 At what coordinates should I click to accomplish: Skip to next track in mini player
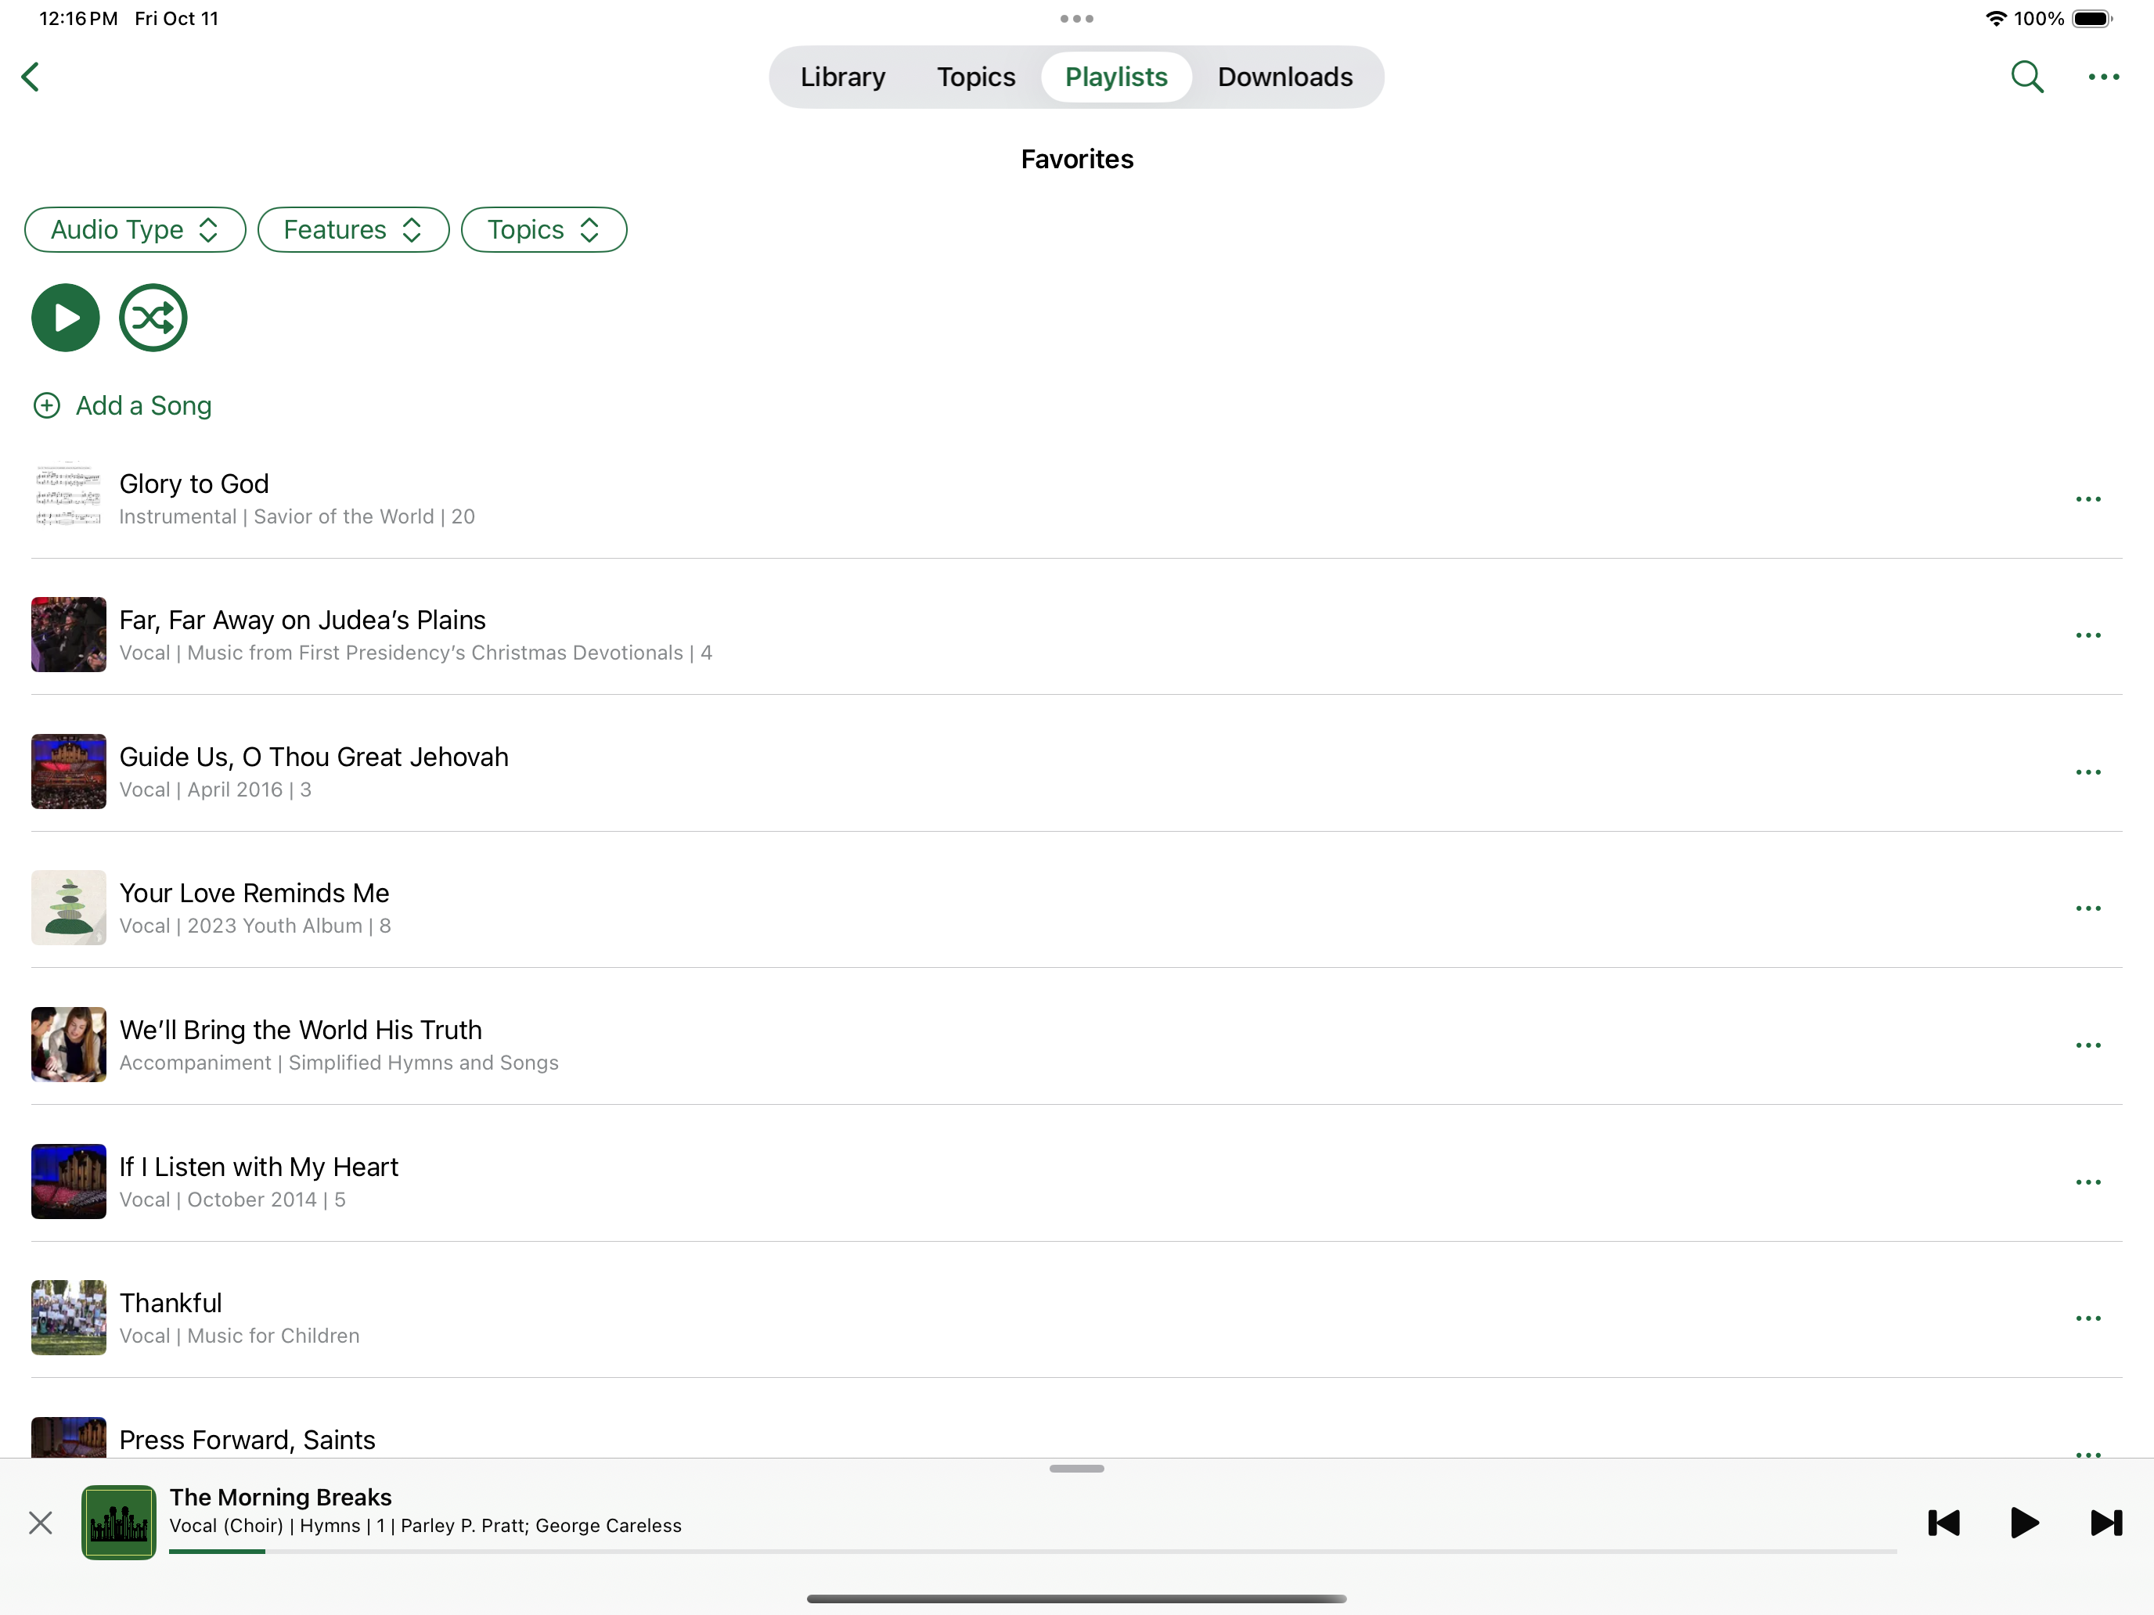[2106, 1523]
